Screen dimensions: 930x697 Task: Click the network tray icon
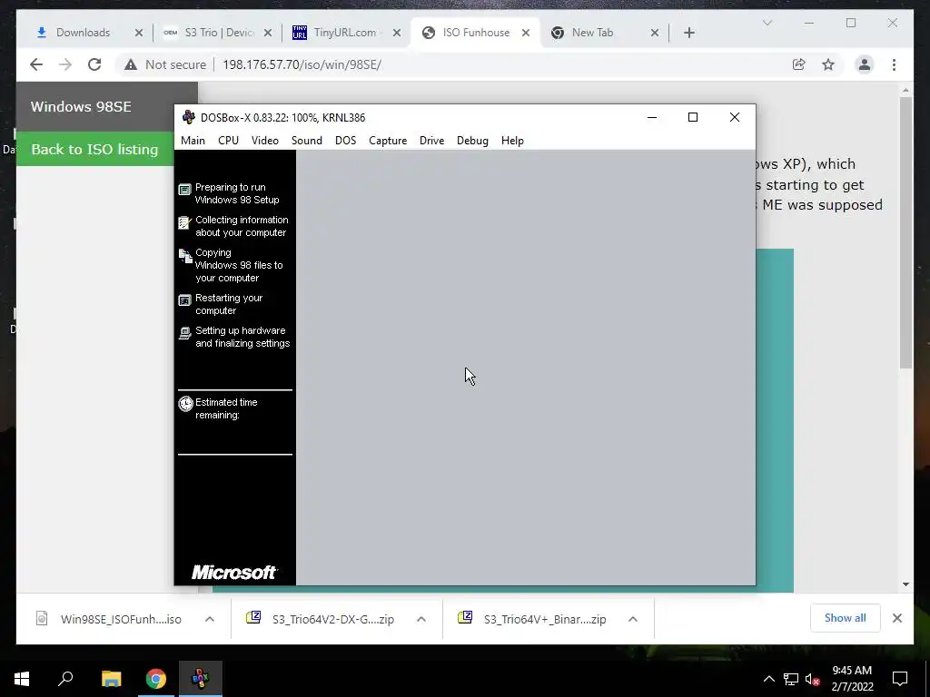click(x=791, y=679)
